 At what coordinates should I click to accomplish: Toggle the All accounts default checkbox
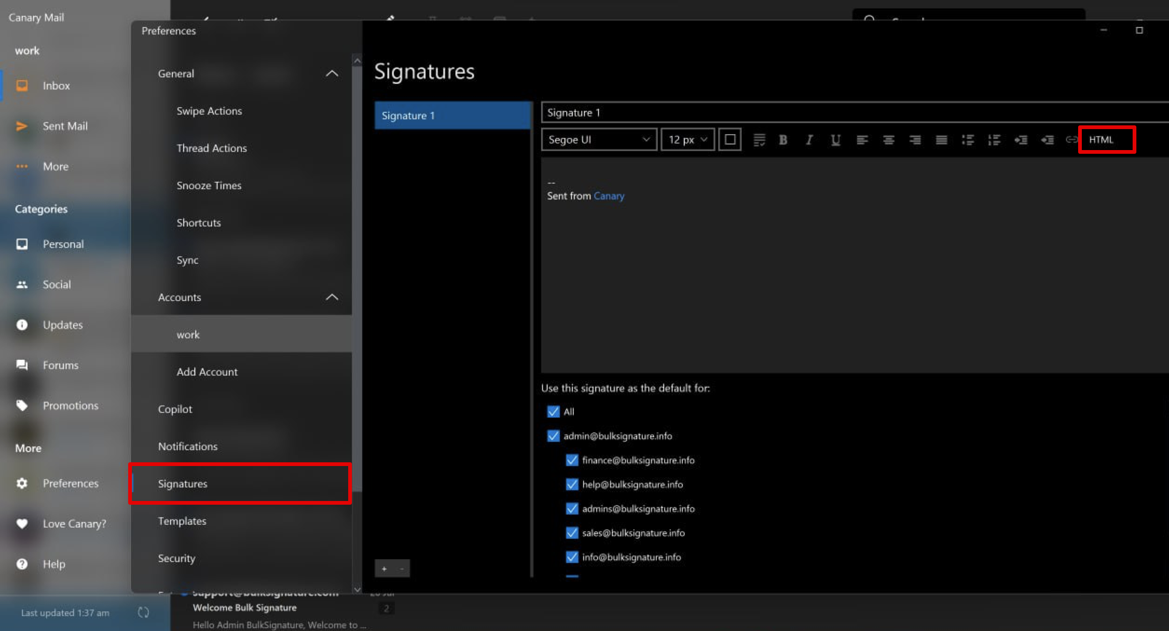click(553, 411)
